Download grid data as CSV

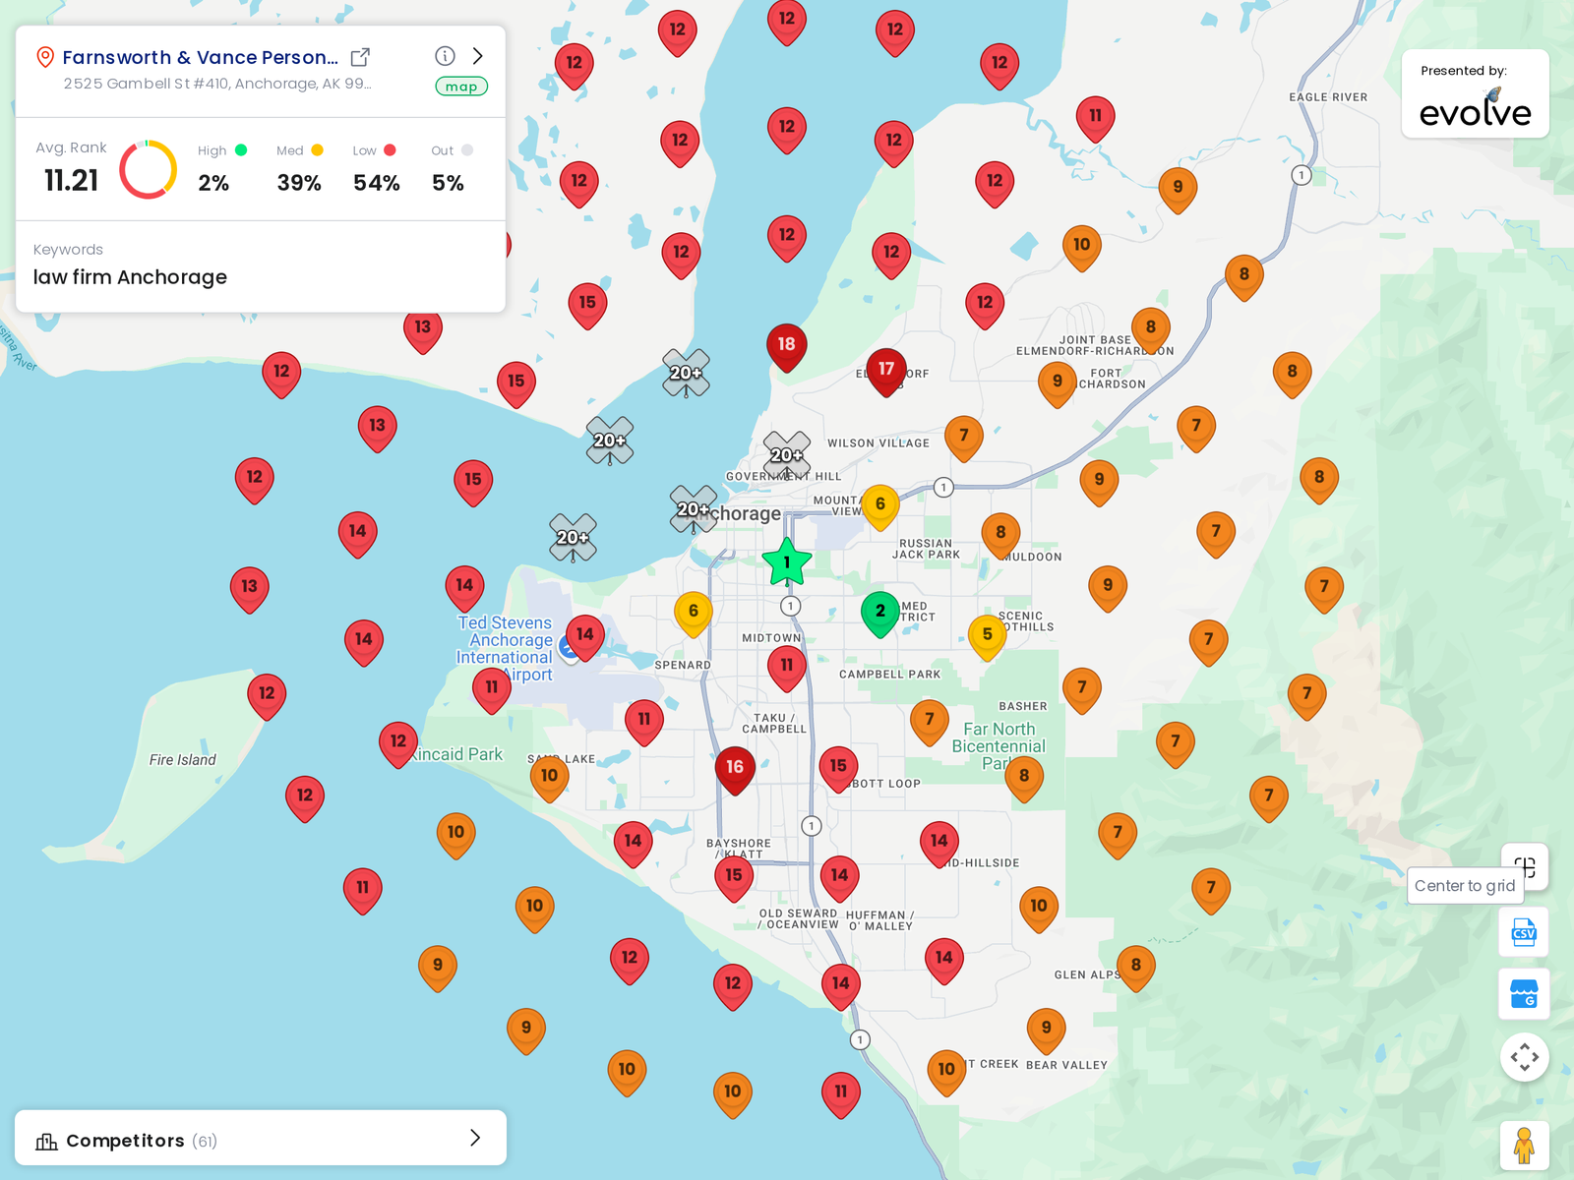point(1524,932)
